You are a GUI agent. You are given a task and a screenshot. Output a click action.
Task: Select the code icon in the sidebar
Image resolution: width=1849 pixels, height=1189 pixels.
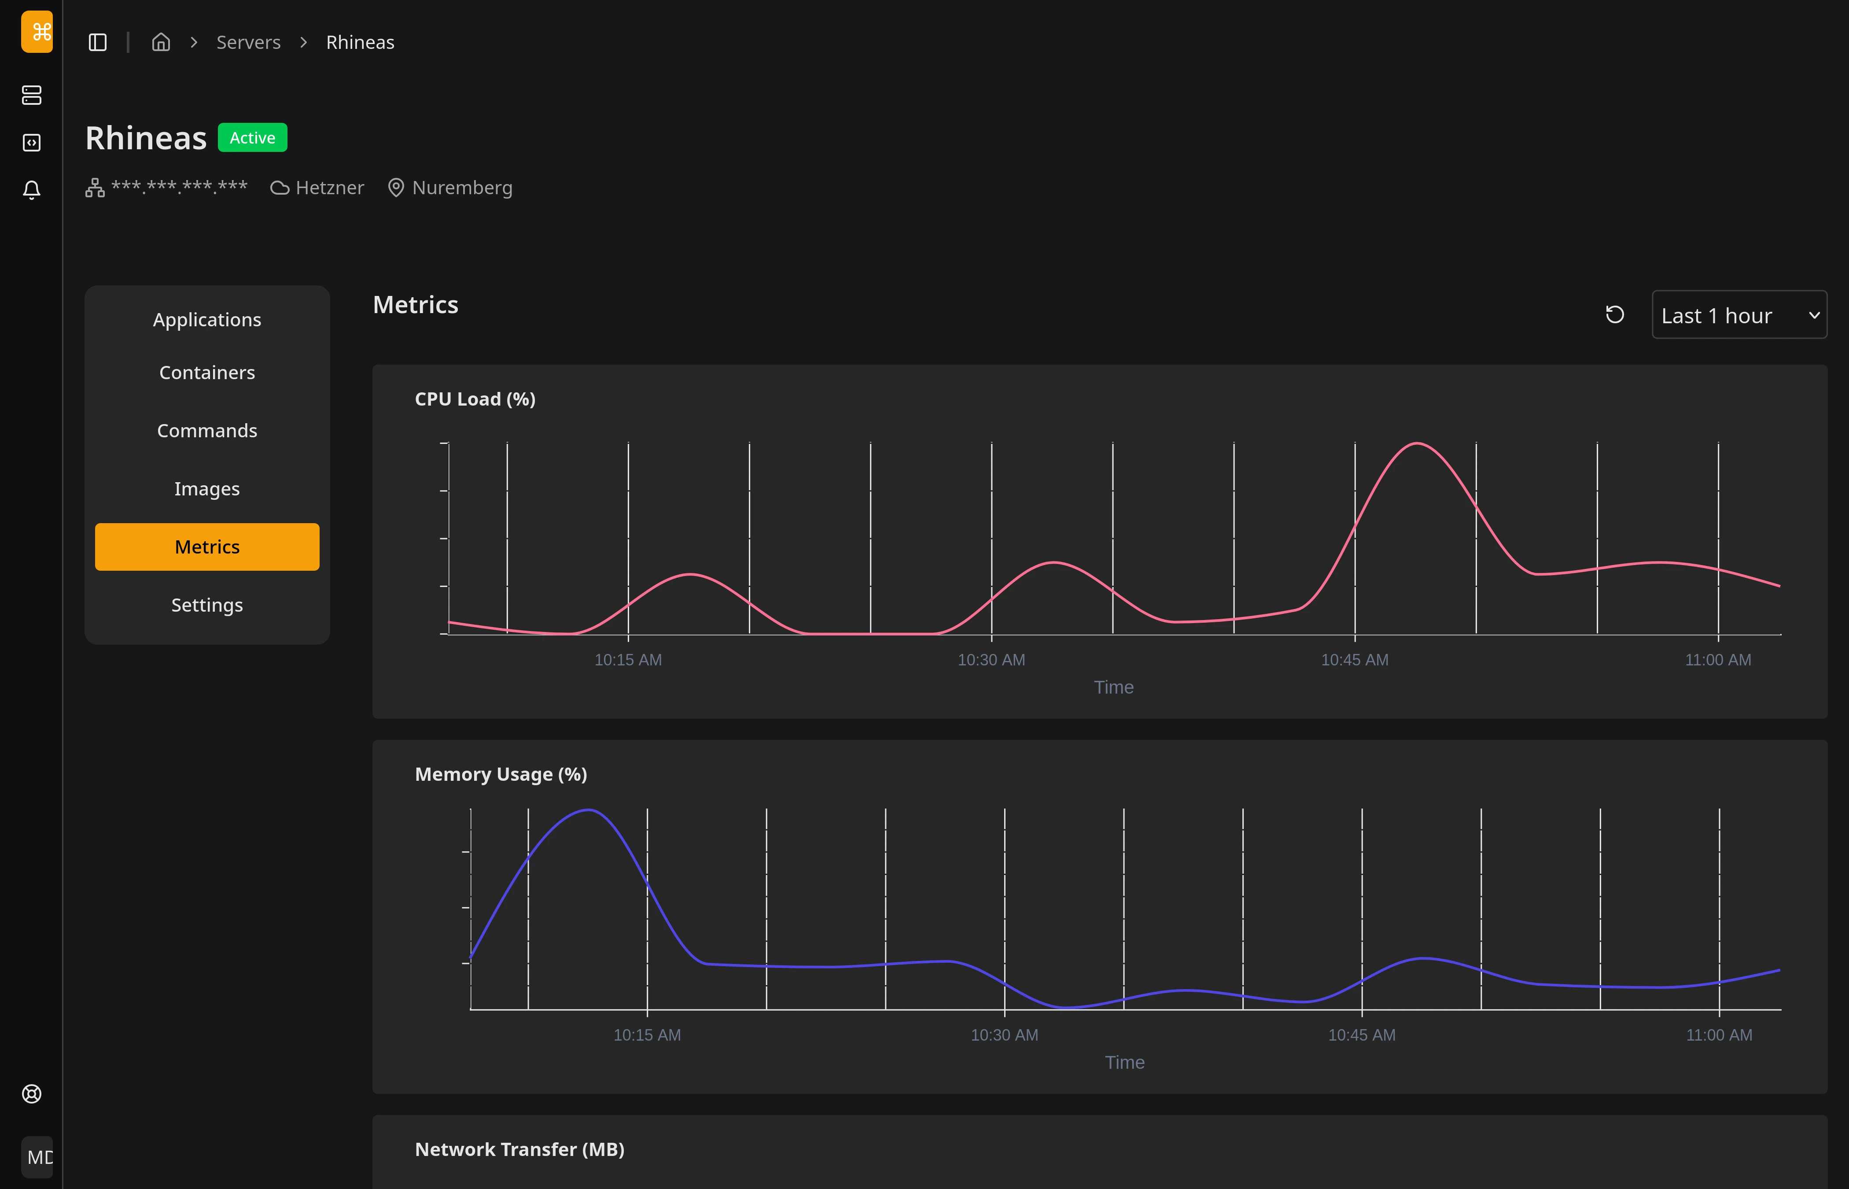click(32, 142)
